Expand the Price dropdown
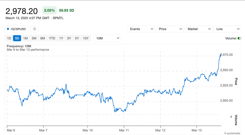Screen dimensions: 245x135 pyautogui.click(x=170, y=29)
